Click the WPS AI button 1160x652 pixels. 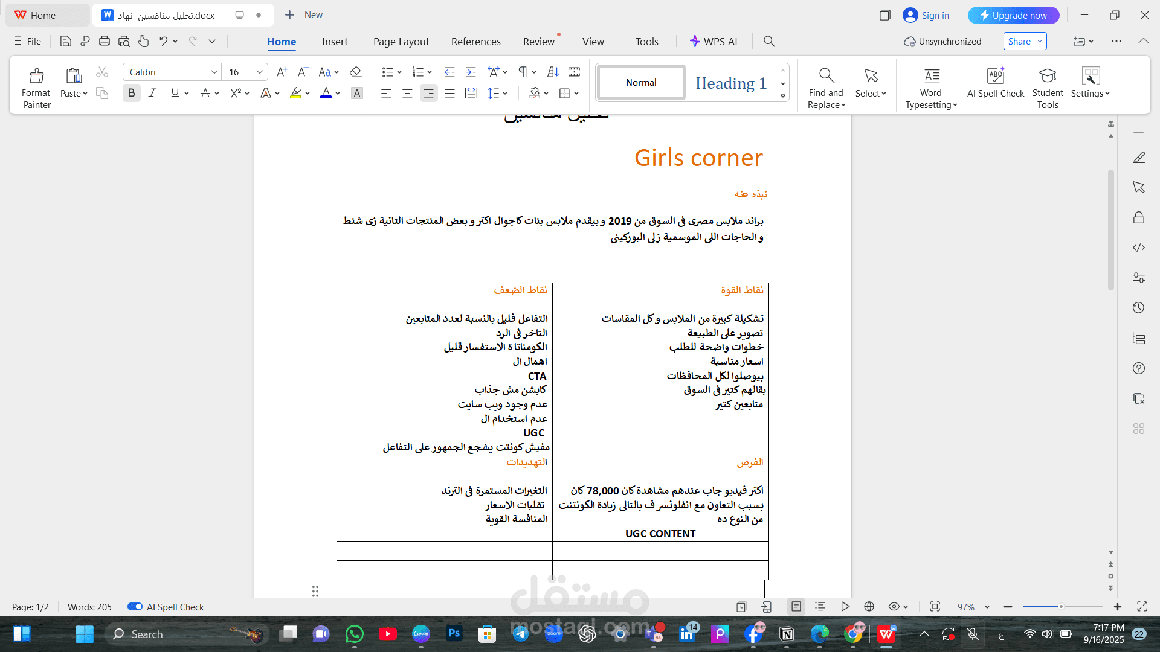coord(714,41)
